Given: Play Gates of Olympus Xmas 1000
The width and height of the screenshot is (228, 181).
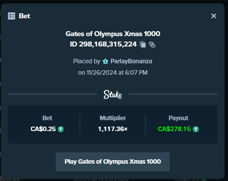Looking at the screenshot, I should click(113, 162).
